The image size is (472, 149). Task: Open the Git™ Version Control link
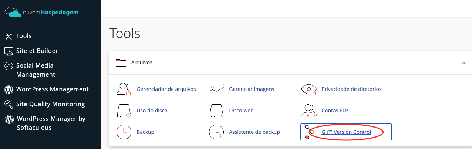pos(346,132)
